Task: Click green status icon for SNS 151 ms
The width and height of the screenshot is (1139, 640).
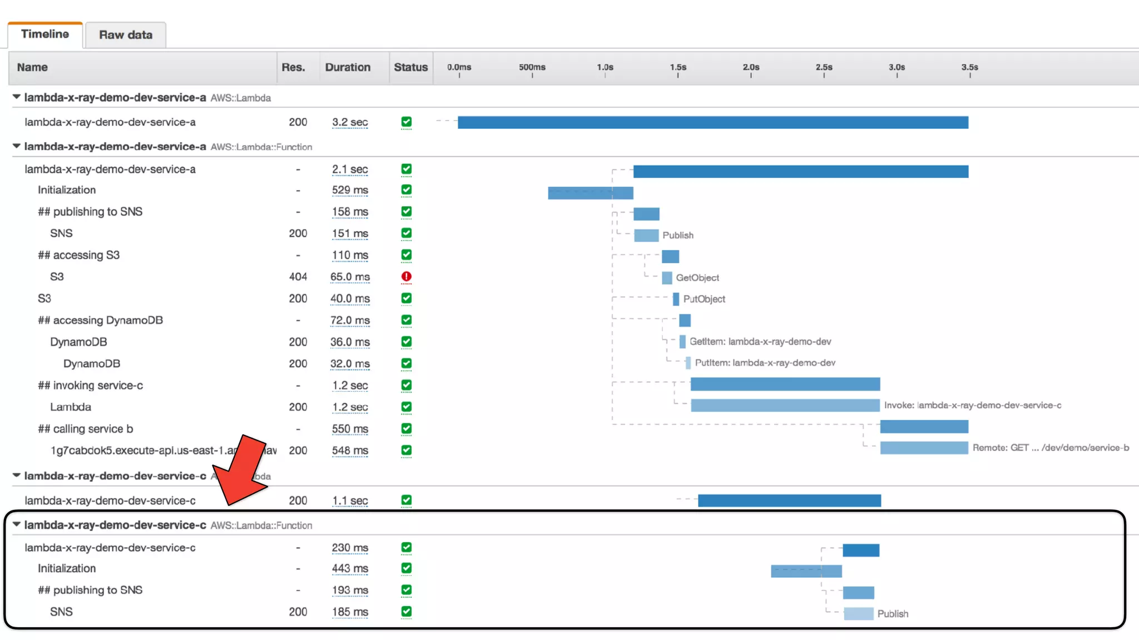Action: pos(407,233)
